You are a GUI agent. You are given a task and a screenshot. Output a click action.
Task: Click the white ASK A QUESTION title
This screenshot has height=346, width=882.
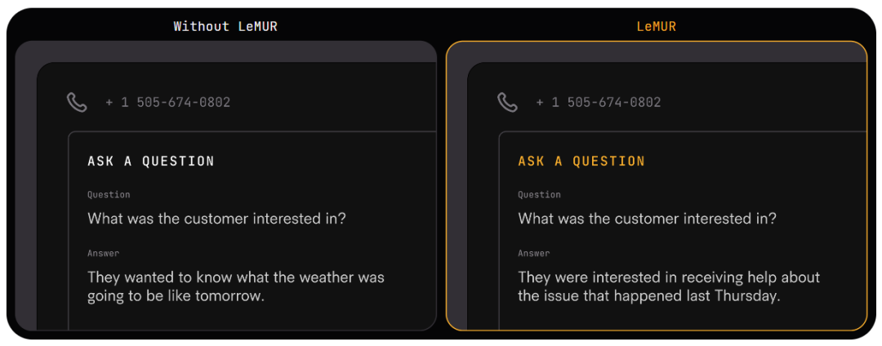point(151,162)
